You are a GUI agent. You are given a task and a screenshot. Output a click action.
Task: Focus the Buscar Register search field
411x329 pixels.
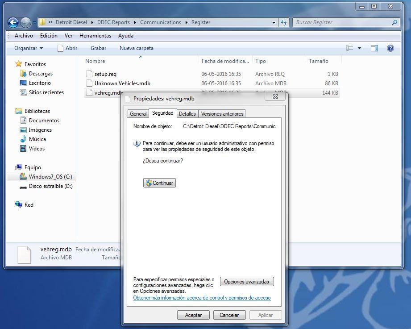(346, 23)
